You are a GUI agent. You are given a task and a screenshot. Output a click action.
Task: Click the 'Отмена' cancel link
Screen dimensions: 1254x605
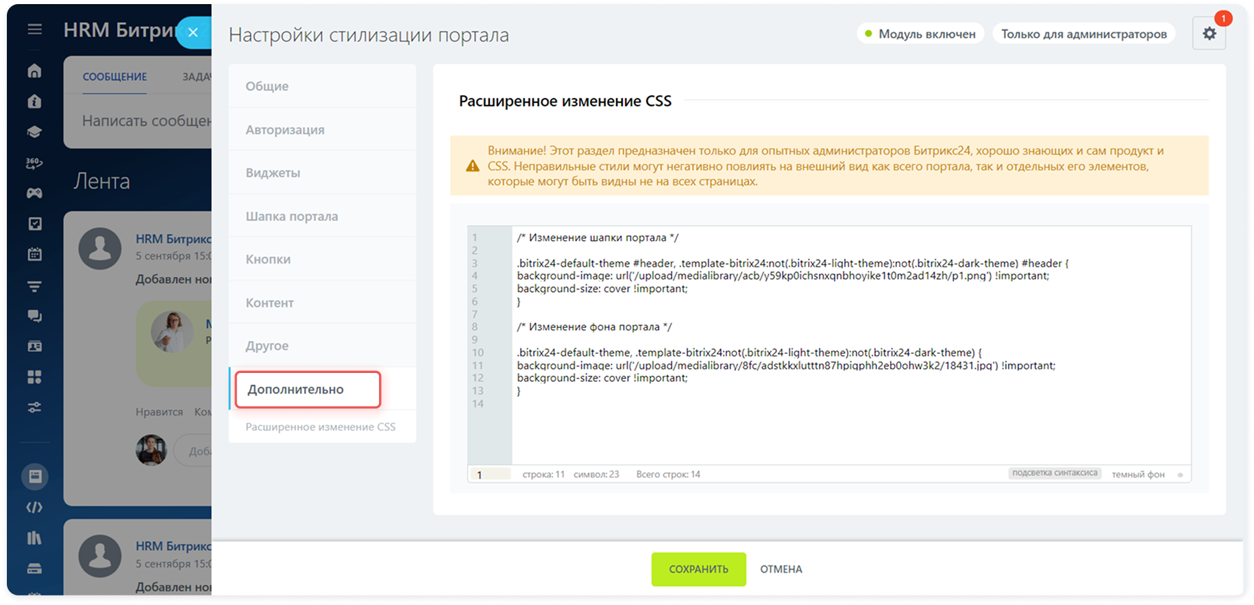click(x=780, y=569)
